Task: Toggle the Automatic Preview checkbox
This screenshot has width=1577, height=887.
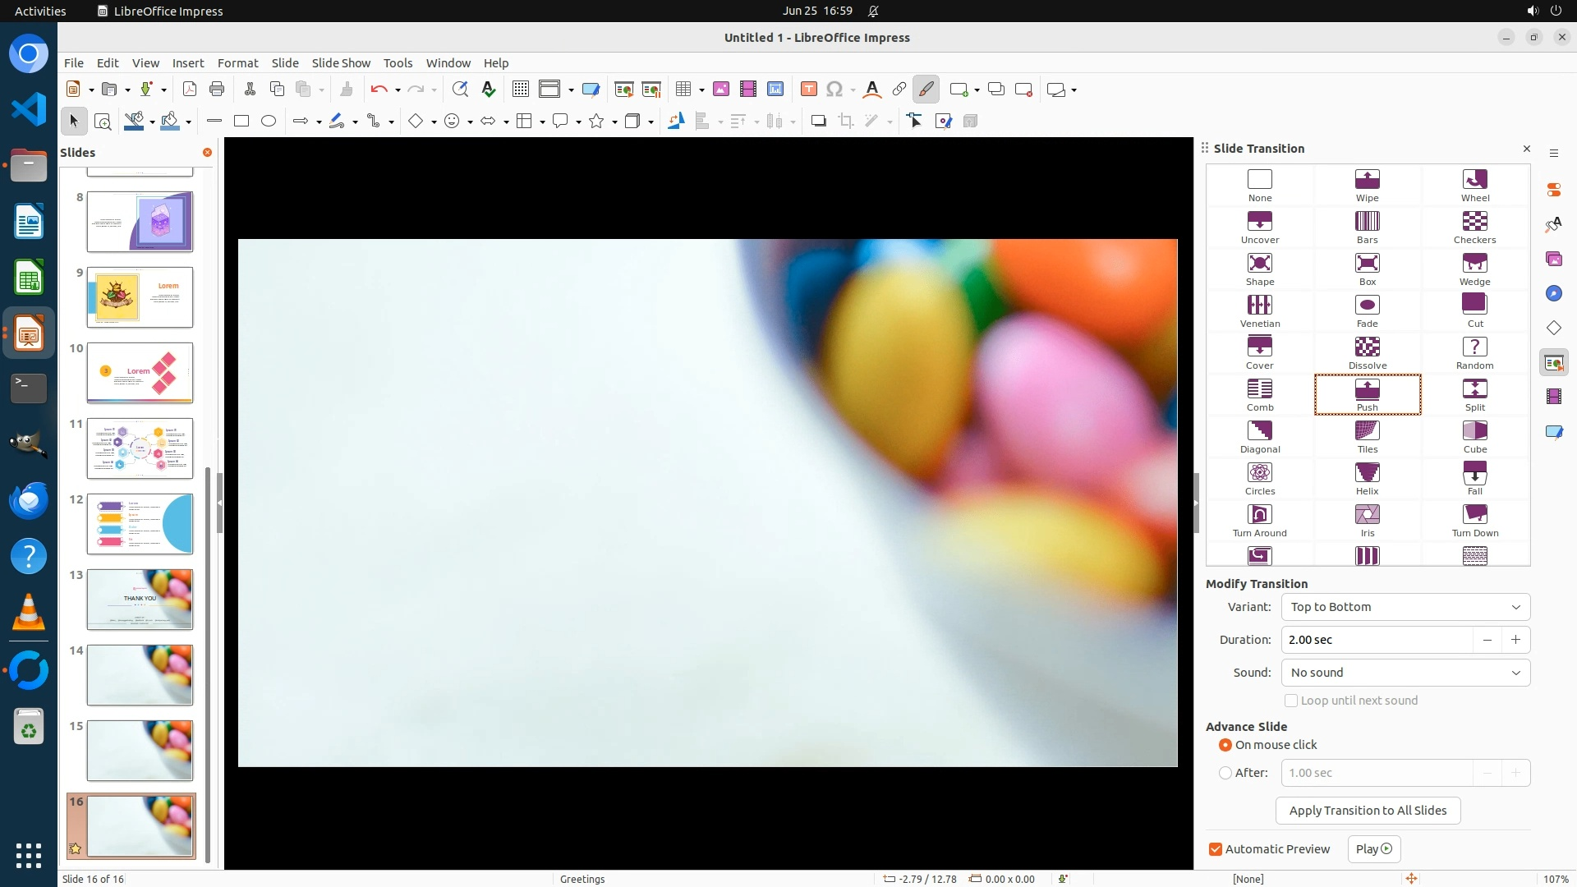Action: pos(1216,849)
